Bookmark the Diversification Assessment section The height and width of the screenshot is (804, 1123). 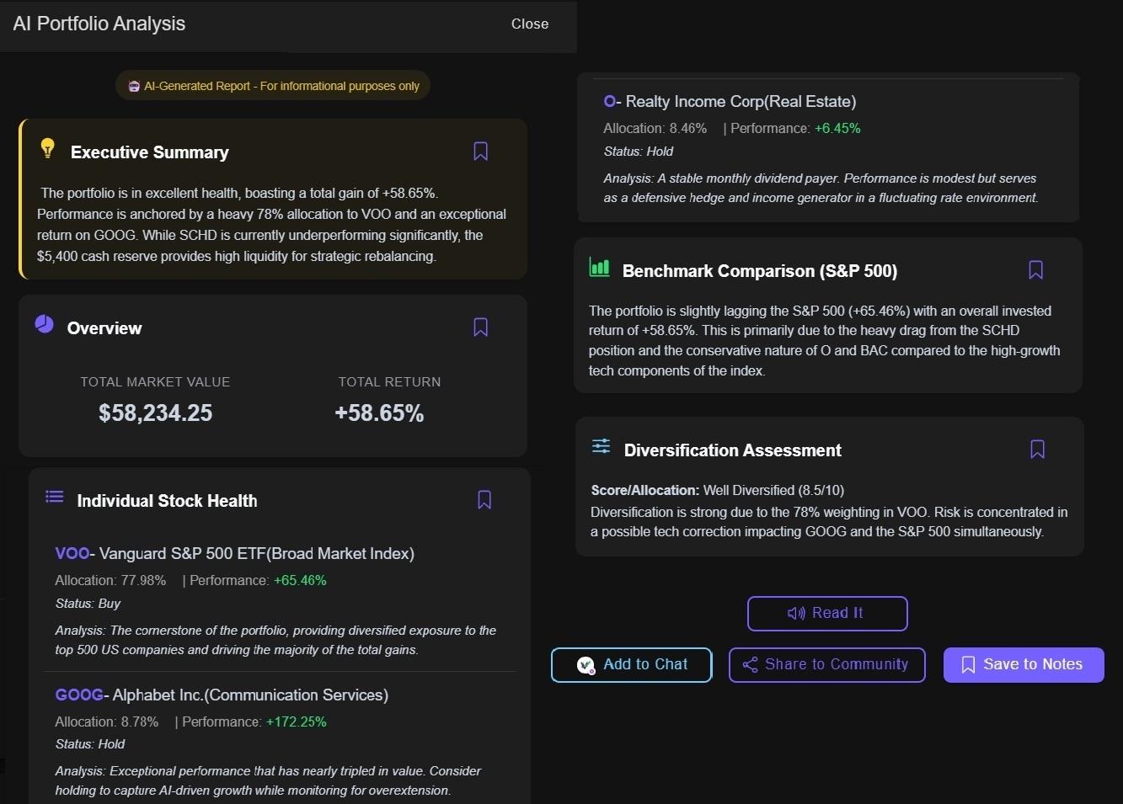(1037, 450)
